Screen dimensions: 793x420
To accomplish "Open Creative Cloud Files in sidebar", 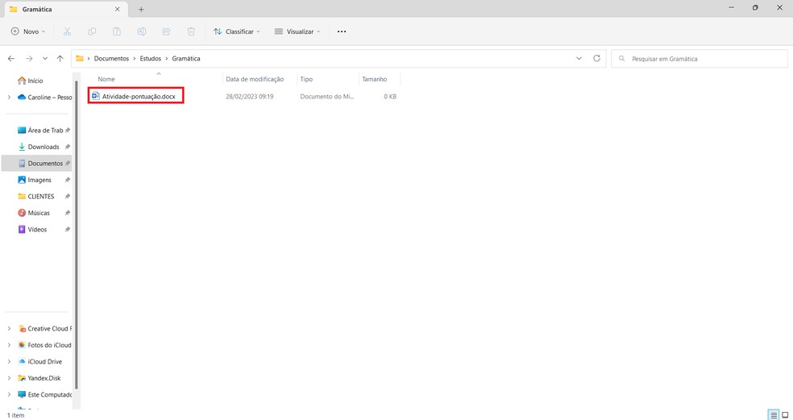I will point(45,329).
